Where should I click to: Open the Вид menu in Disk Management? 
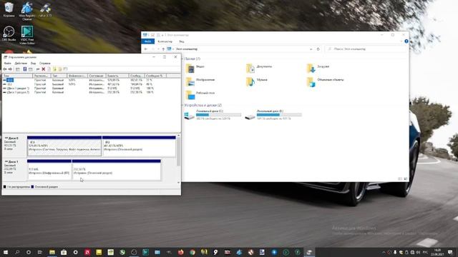[34, 64]
